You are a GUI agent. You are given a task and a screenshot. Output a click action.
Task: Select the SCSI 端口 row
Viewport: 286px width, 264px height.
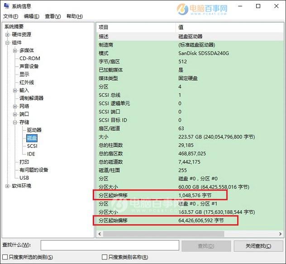[190, 112]
